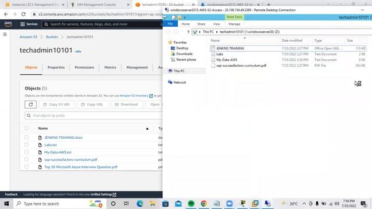Show hidden system tray icons
Screen dimensions: 372x209
click(304, 204)
